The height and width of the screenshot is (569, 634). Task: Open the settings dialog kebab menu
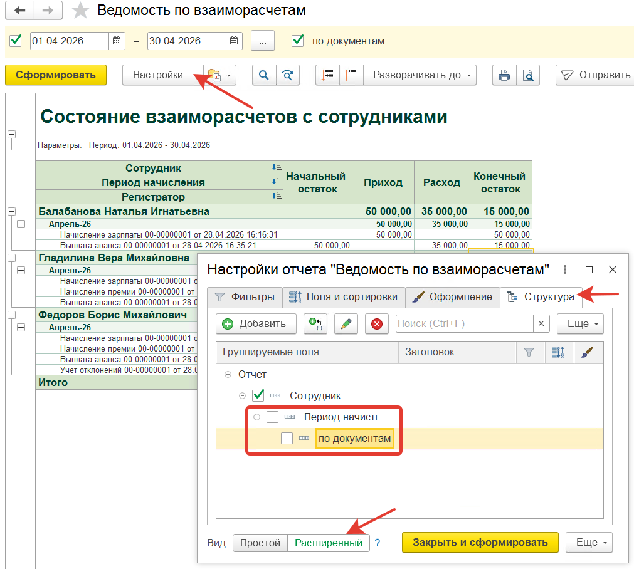[x=565, y=269]
